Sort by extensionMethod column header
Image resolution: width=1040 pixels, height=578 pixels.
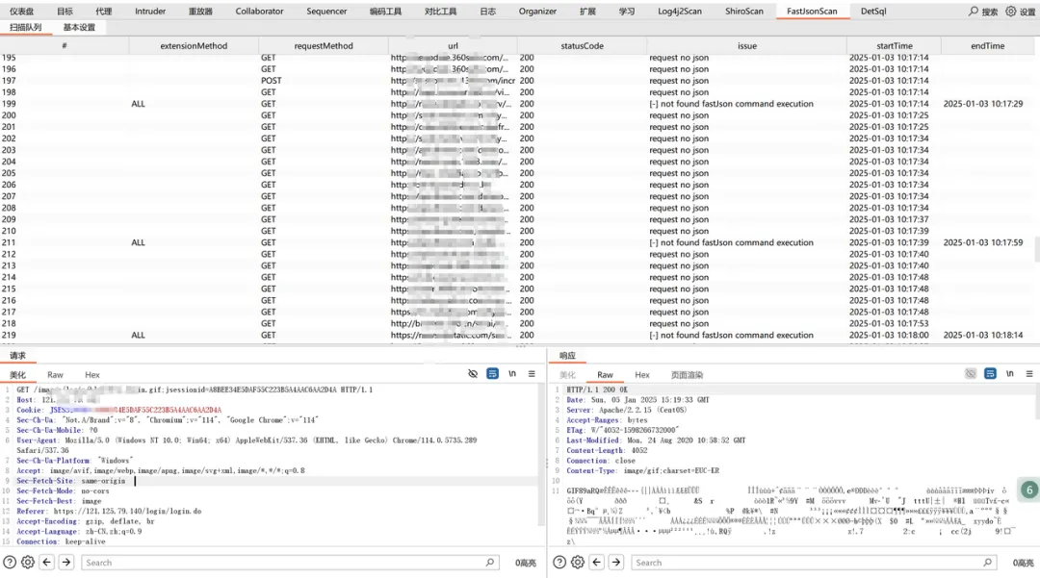pos(194,46)
